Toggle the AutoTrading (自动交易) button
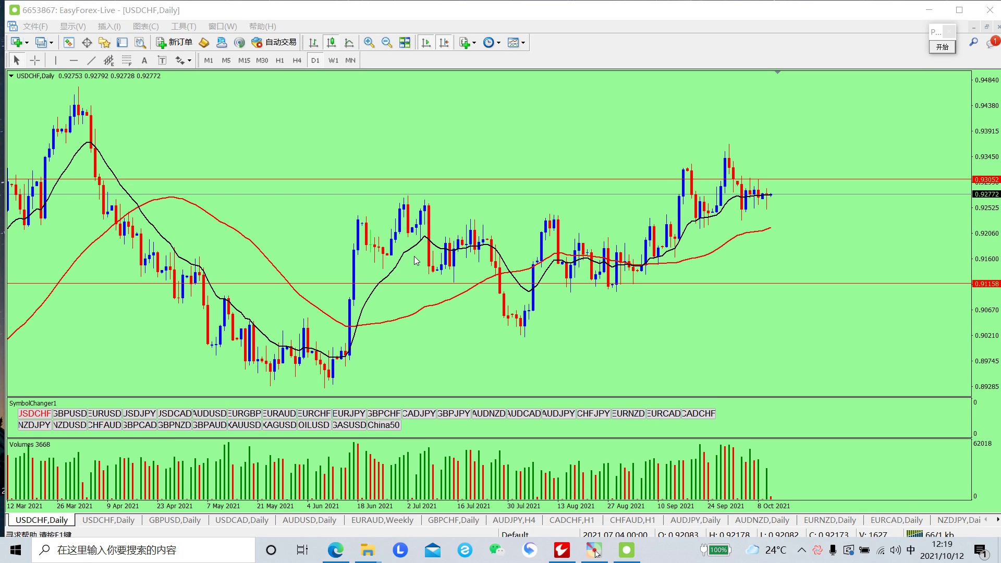 coord(274,42)
